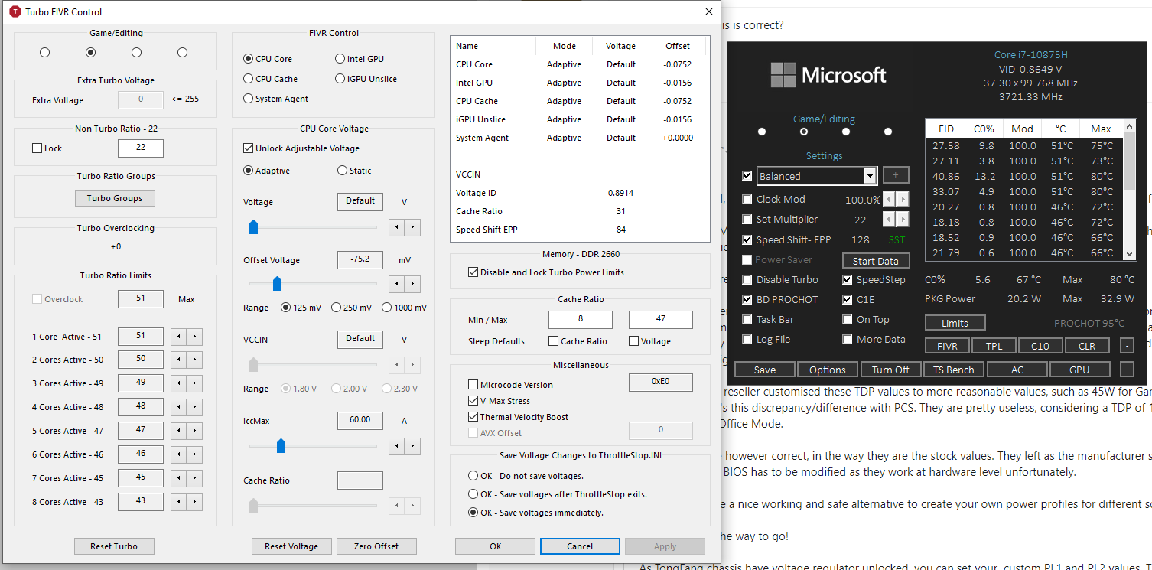1152x570 pixels.
Task: Enable Disable Turbo in ThrottleStop window
Action: [747, 280]
